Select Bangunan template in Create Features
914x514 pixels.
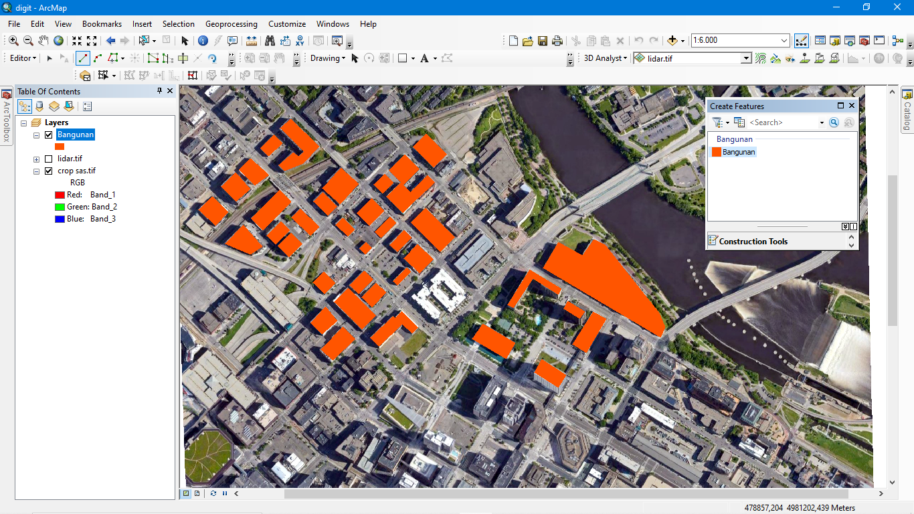point(738,152)
